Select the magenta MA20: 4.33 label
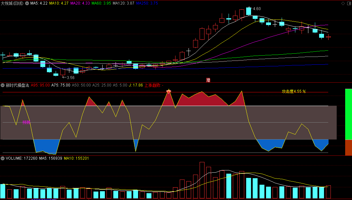This screenshot has height=200, width=352. click(80, 3)
